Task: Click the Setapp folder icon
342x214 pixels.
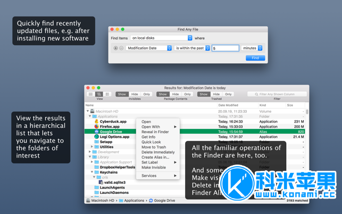Action: (x=96, y=142)
